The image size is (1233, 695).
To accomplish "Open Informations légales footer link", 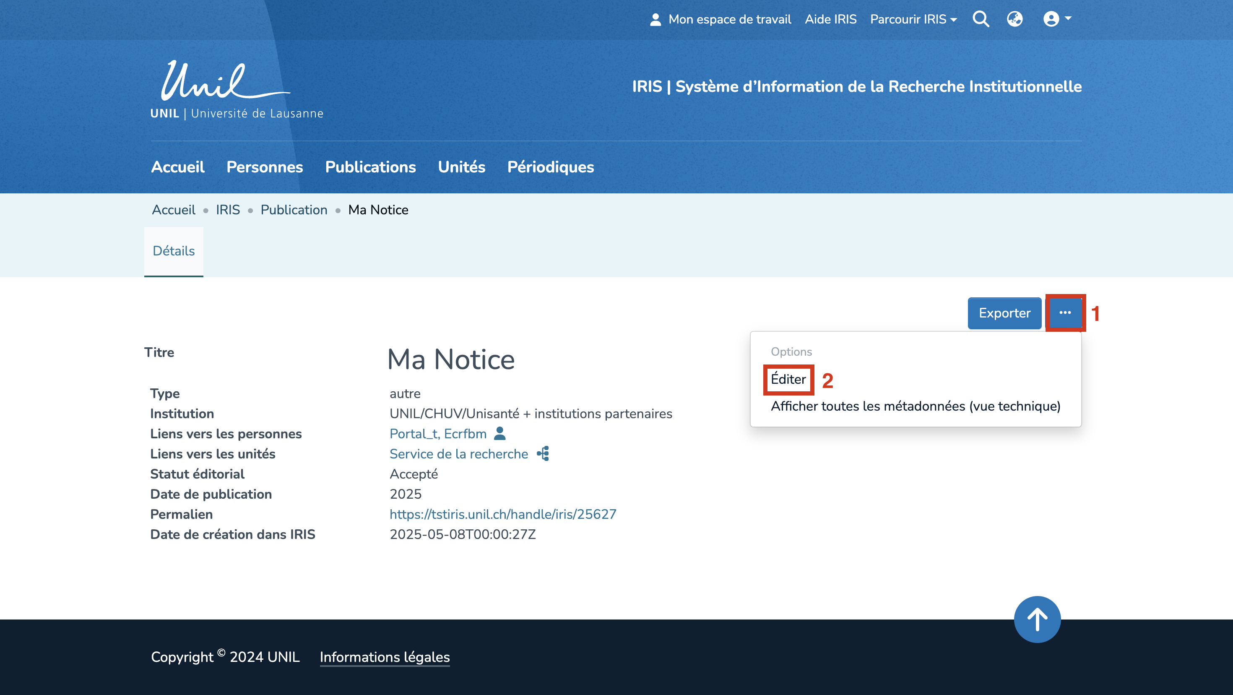I will 384,657.
